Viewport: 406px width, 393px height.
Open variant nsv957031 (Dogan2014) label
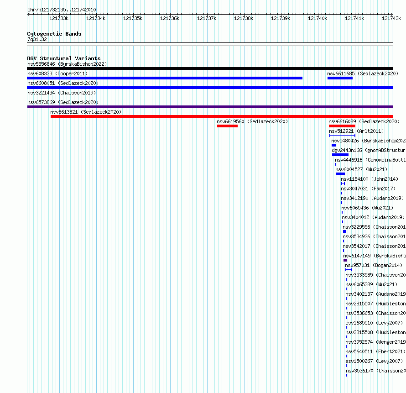click(374, 265)
